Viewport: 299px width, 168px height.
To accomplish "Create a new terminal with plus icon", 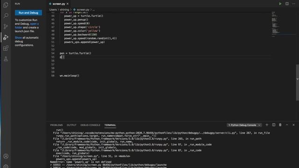I will click(267, 125).
